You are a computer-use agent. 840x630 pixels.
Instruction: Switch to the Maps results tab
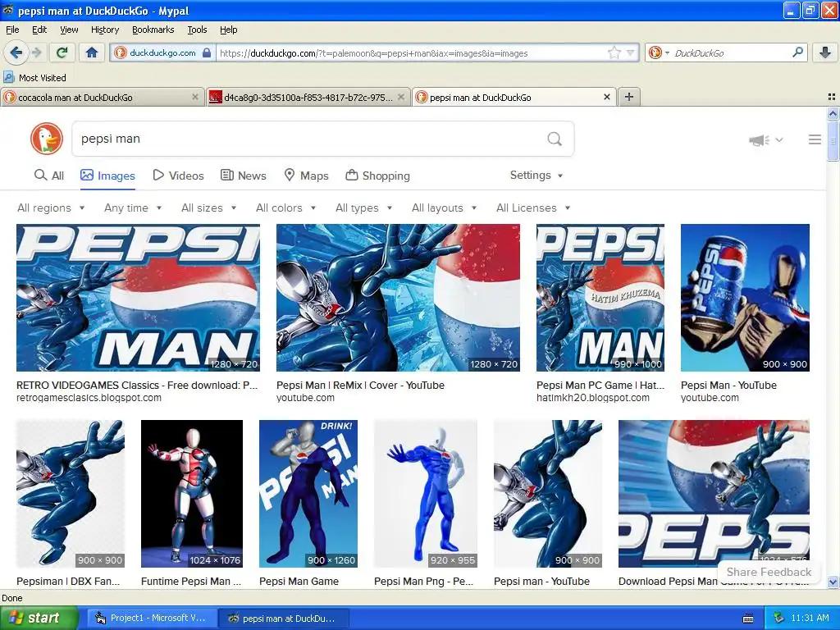pyautogui.click(x=306, y=176)
